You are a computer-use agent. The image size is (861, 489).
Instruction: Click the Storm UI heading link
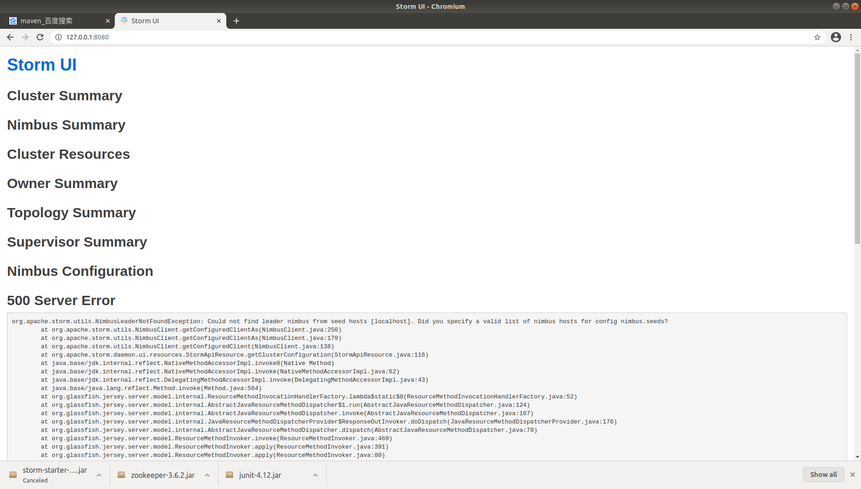coord(42,65)
